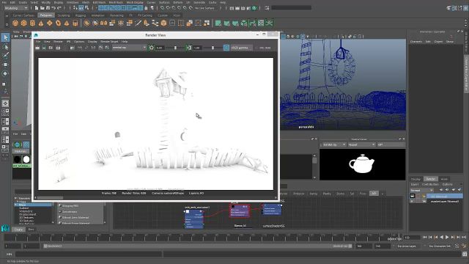
Task: Switch to the Rendering shelf tab
Action: (117, 15)
